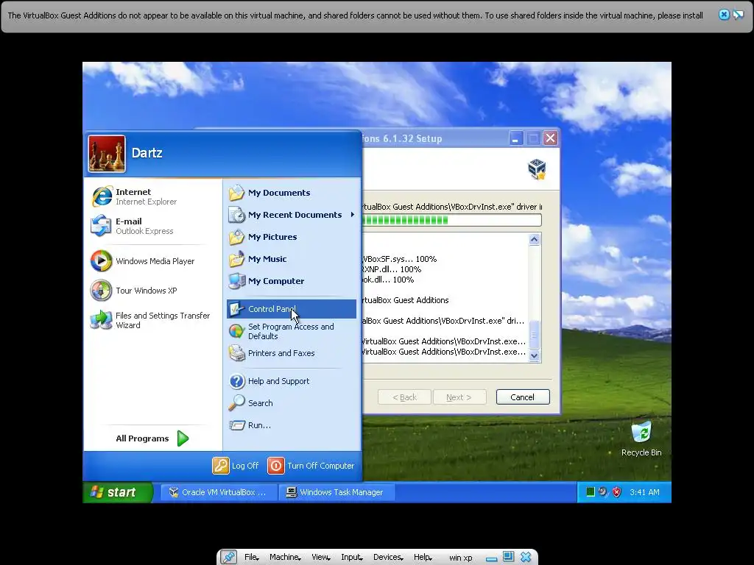Click the 3:41 AM taskbar clock
Image resolution: width=754 pixels, height=565 pixels.
(x=644, y=492)
